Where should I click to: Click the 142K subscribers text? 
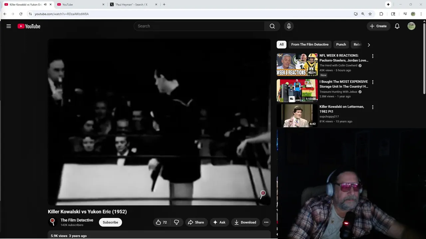coord(72,225)
